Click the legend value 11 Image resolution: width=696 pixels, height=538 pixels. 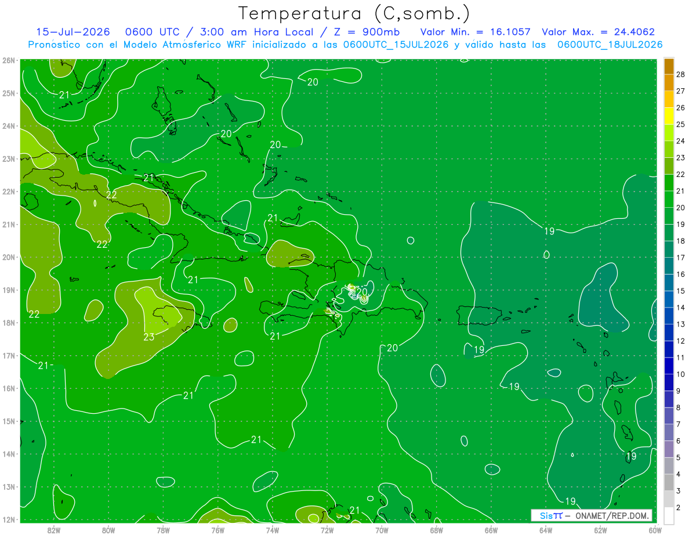click(x=680, y=358)
